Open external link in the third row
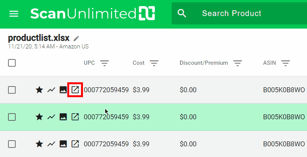Viewport: 307px width, 157px height. pyautogui.click(x=75, y=144)
